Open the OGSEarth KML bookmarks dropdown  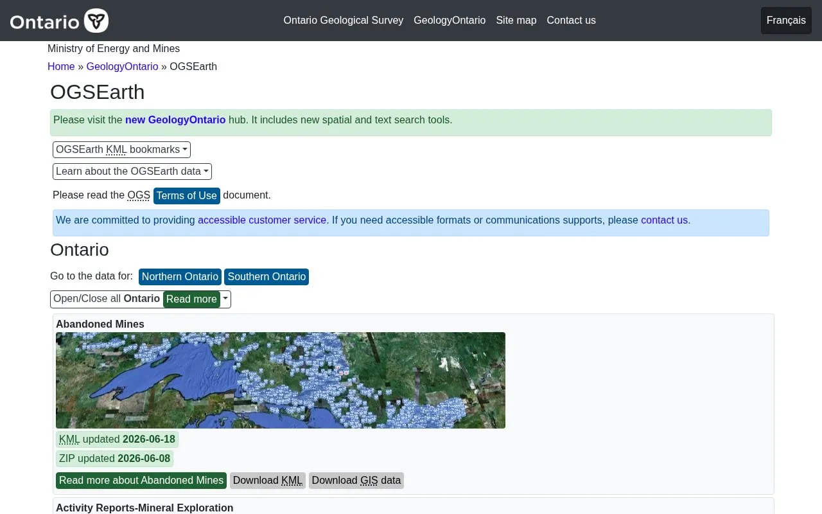[x=121, y=150]
